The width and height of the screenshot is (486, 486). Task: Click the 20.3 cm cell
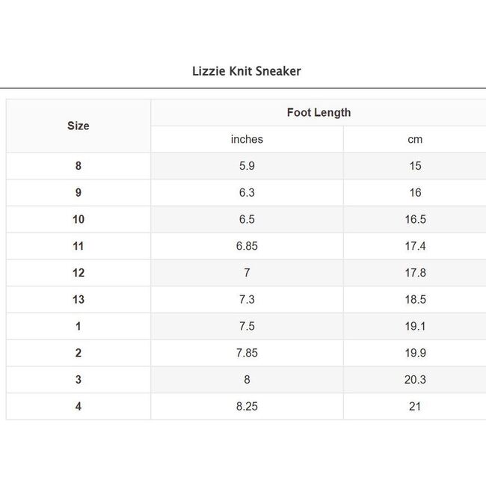pyautogui.click(x=415, y=380)
